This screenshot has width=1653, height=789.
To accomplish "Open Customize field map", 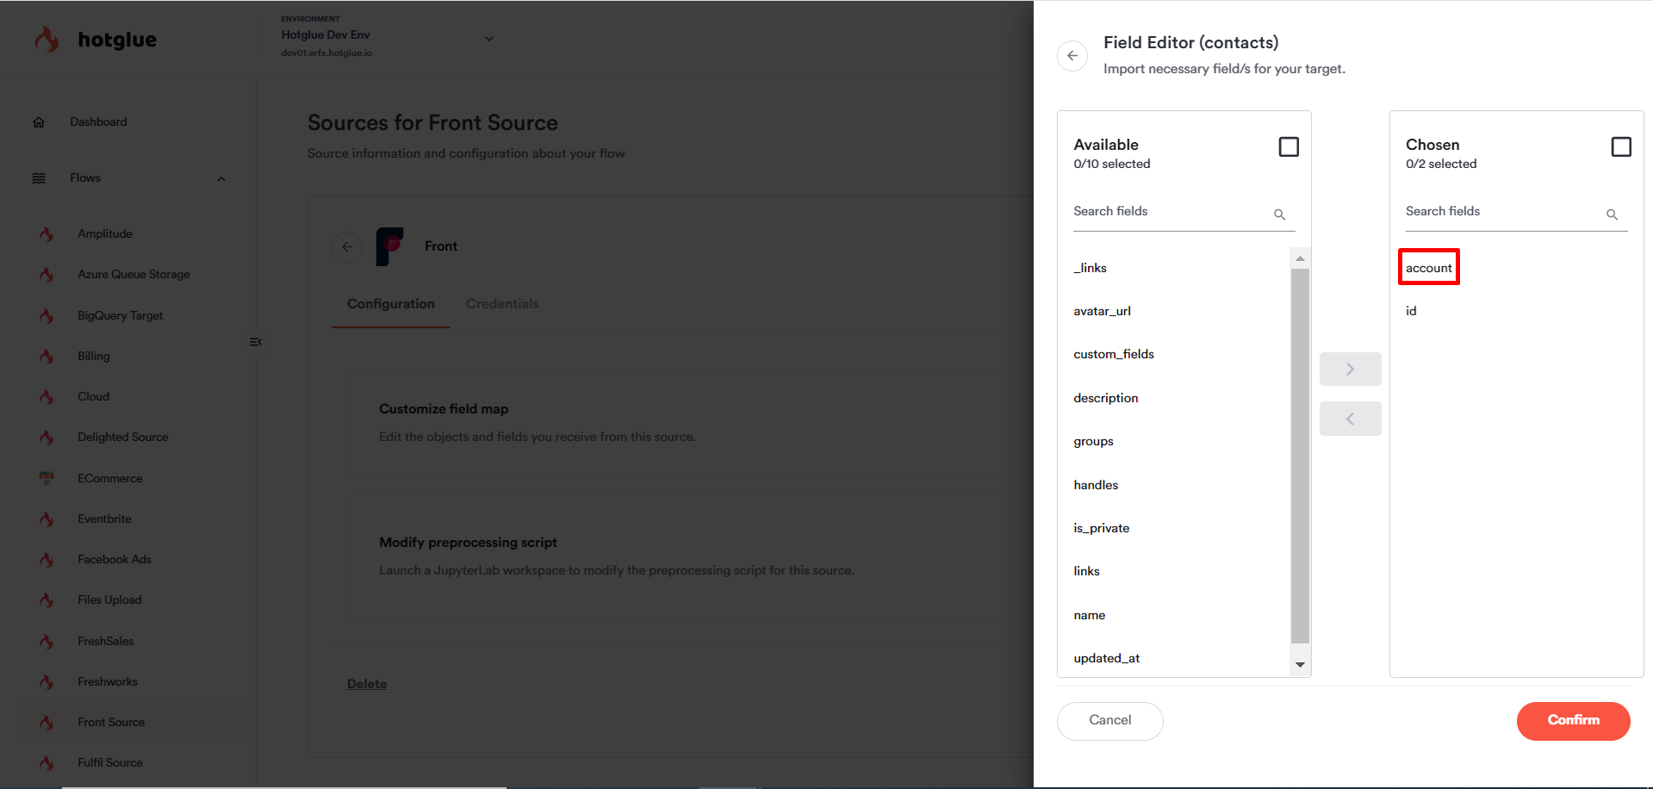I will [x=444, y=409].
